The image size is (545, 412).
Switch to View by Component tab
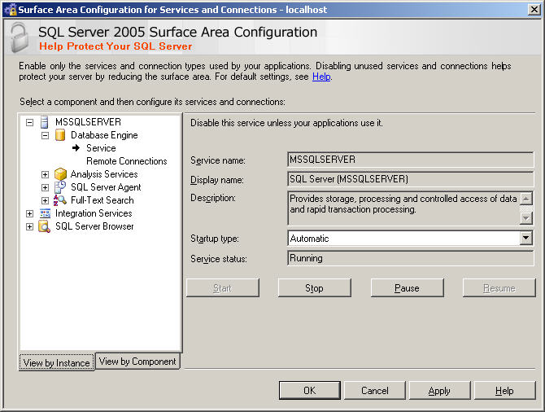[x=137, y=362]
